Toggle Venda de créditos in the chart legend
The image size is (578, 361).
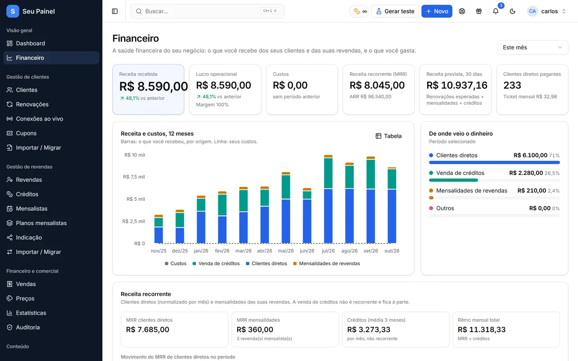(x=216, y=264)
